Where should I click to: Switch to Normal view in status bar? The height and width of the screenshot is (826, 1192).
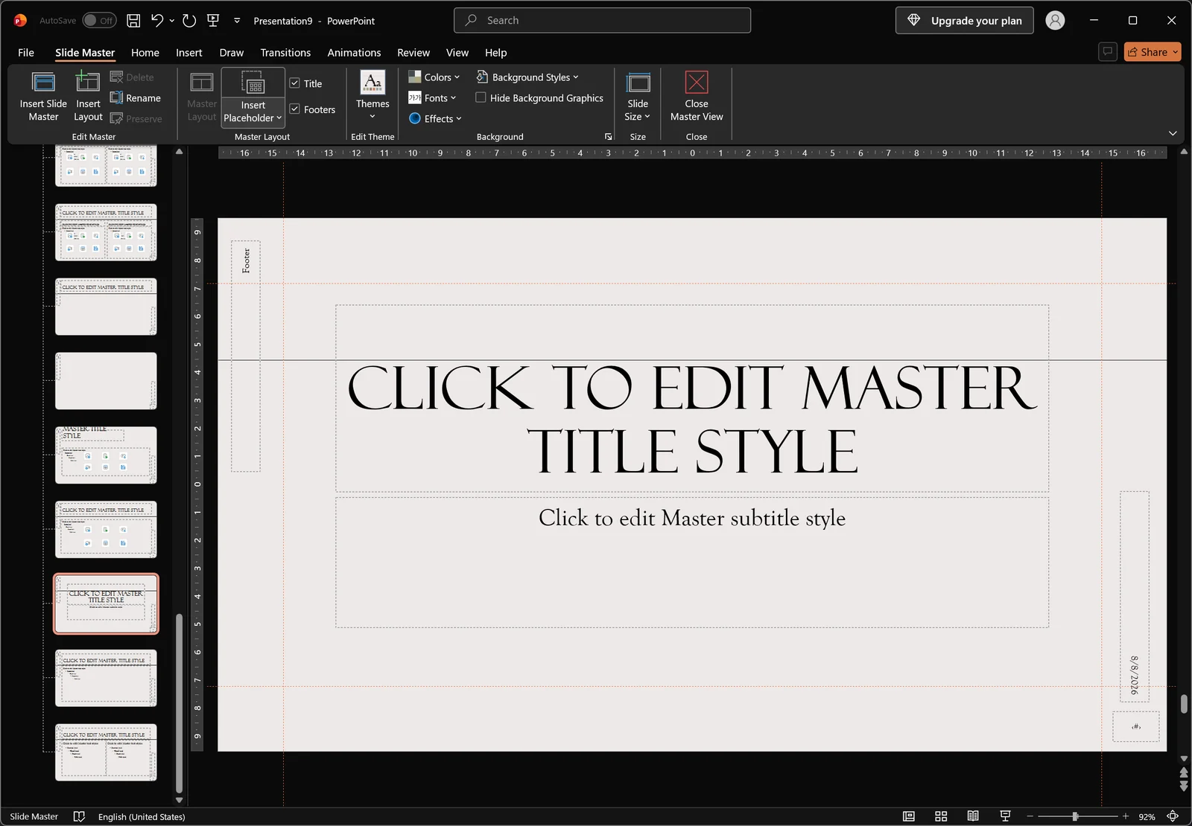coord(908,816)
